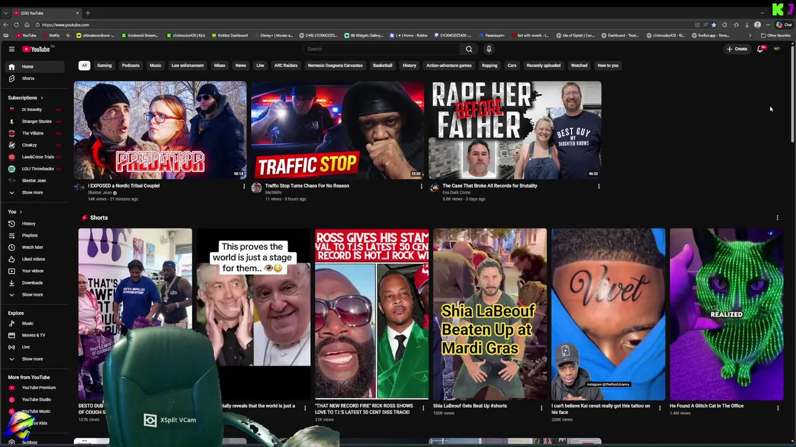796x447 pixels.
Task: Open the TRAFFIC STOP video thumbnail
Action: (338, 130)
